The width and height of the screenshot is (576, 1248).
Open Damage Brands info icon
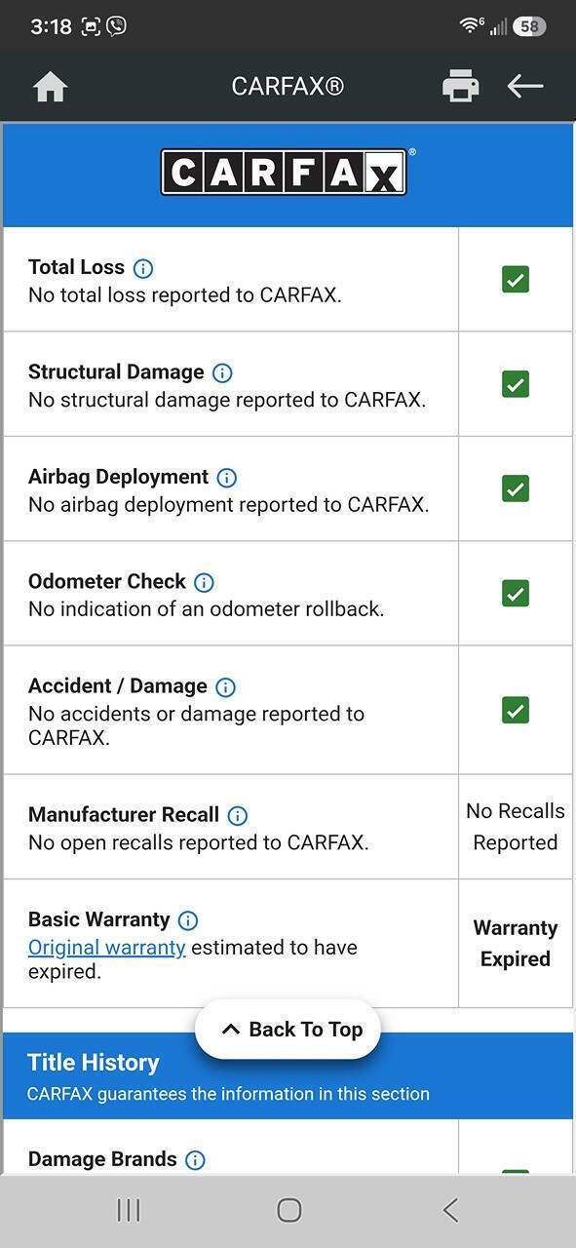click(195, 1160)
